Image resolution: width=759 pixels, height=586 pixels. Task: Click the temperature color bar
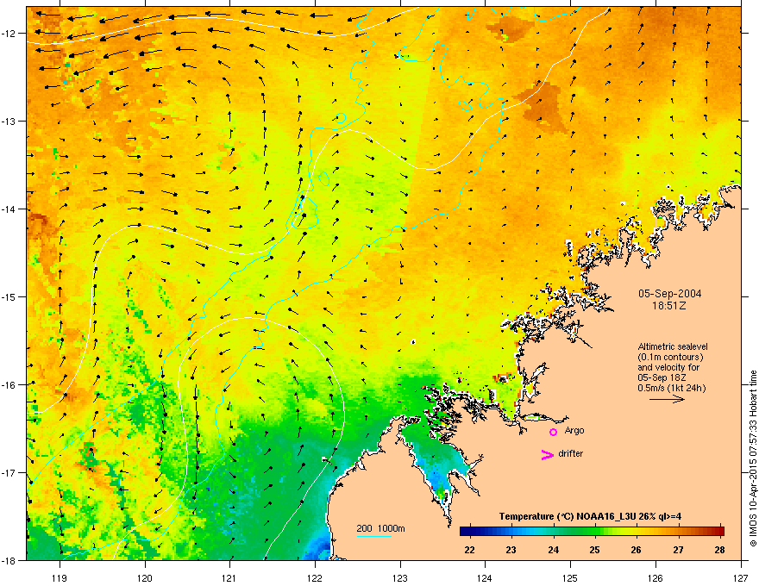point(592,531)
